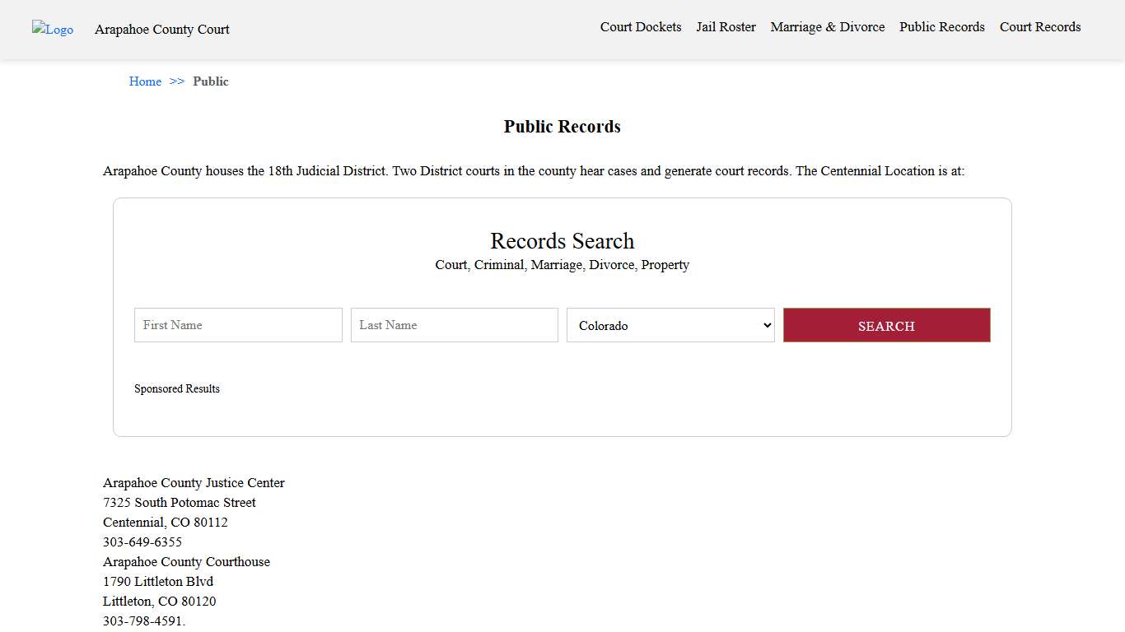Open the Court Dockets page

640,26
